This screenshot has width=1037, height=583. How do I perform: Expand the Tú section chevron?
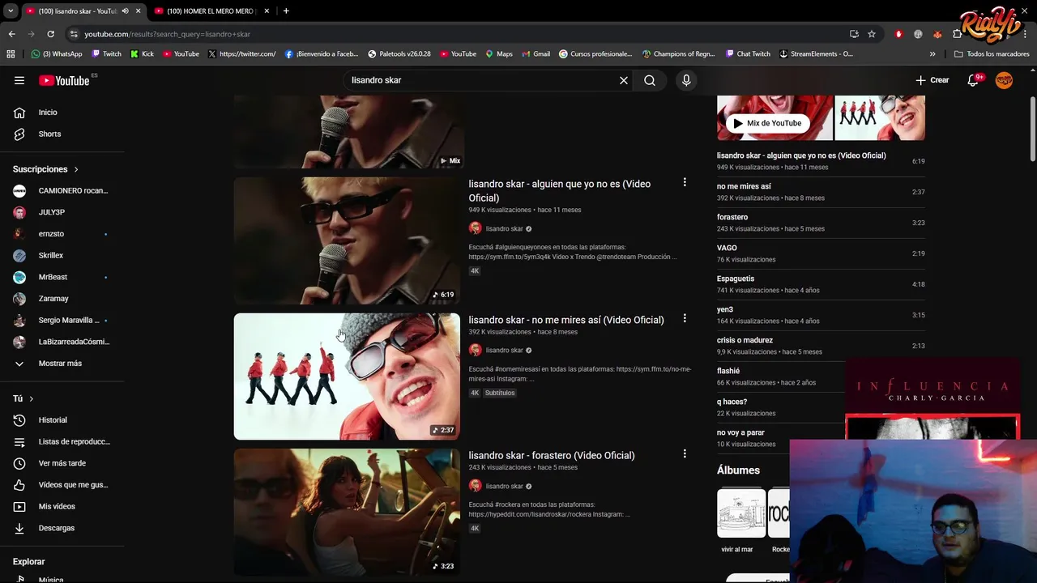[x=32, y=398]
